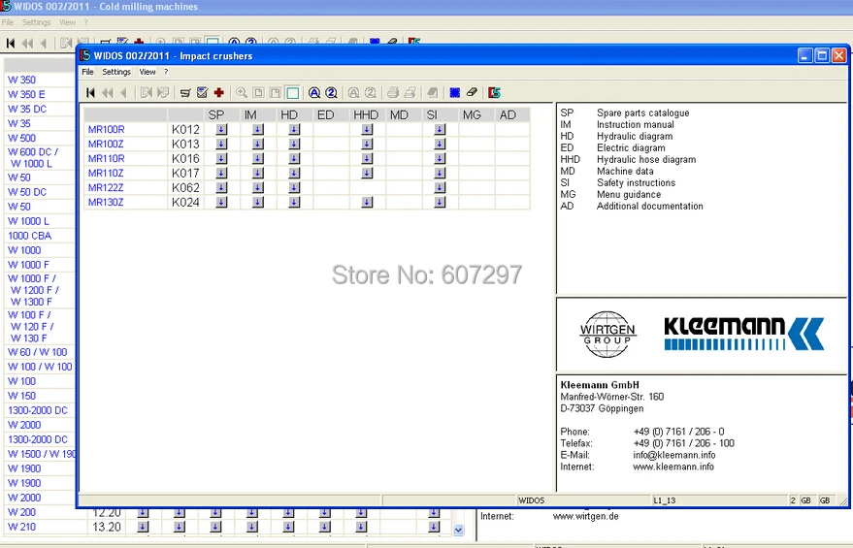
Task: Download hydraulic hose diagram for MR110Z
Action: [367, 173]
